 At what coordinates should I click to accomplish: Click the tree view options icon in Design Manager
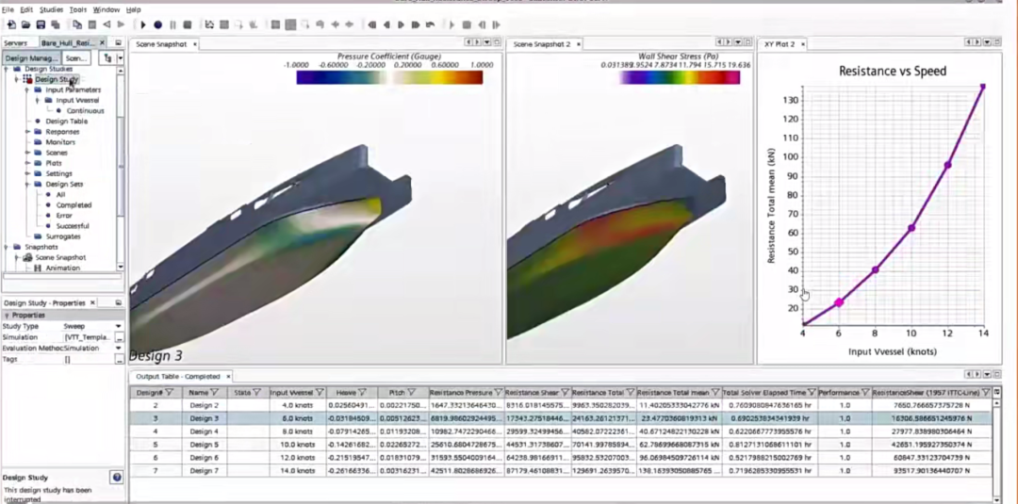(107, 58)
